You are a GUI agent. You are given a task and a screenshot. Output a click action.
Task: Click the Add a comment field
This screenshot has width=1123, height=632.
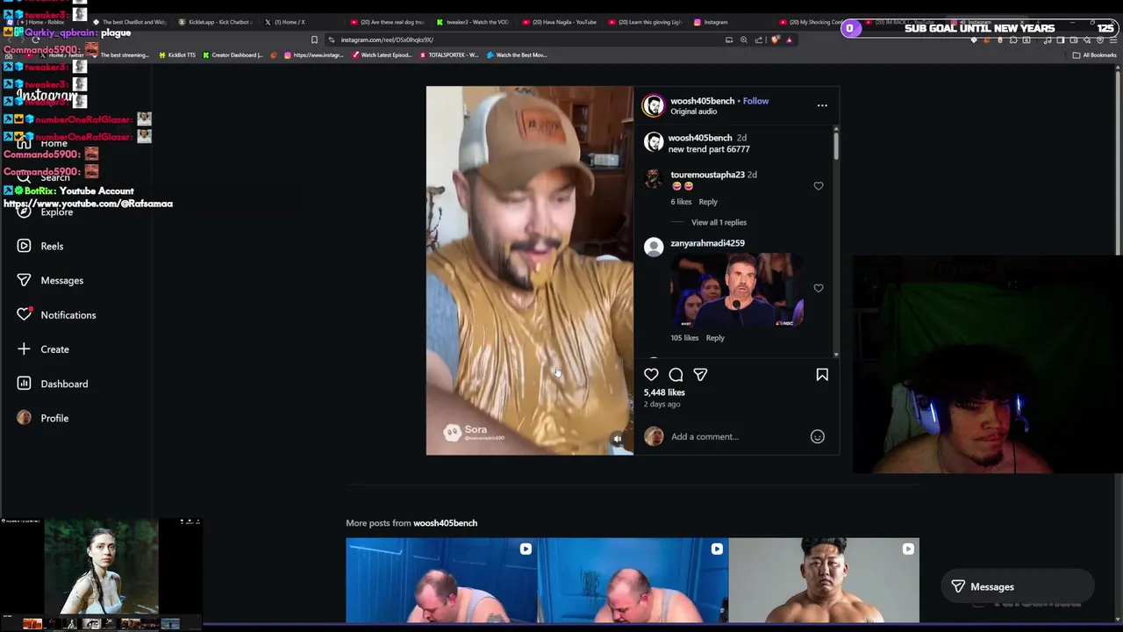[x=735, y=436]
